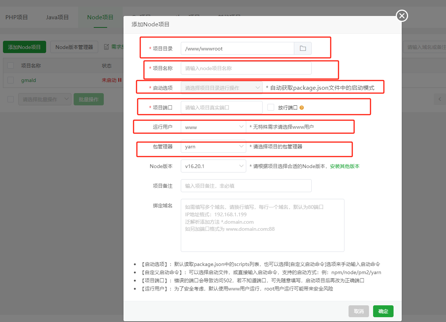Viewport: 446px width, 322px height.
Task: Check the select-all header checkbox
Action: point(10,66)
